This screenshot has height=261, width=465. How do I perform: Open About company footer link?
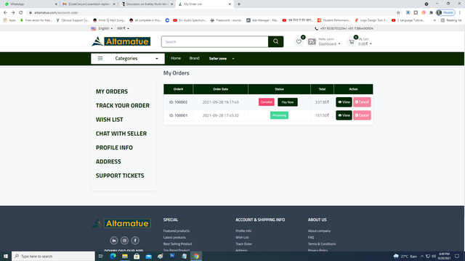pos(319,231)
